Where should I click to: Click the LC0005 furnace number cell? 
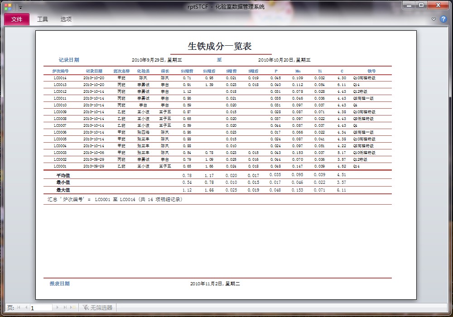tap(60, 139)
